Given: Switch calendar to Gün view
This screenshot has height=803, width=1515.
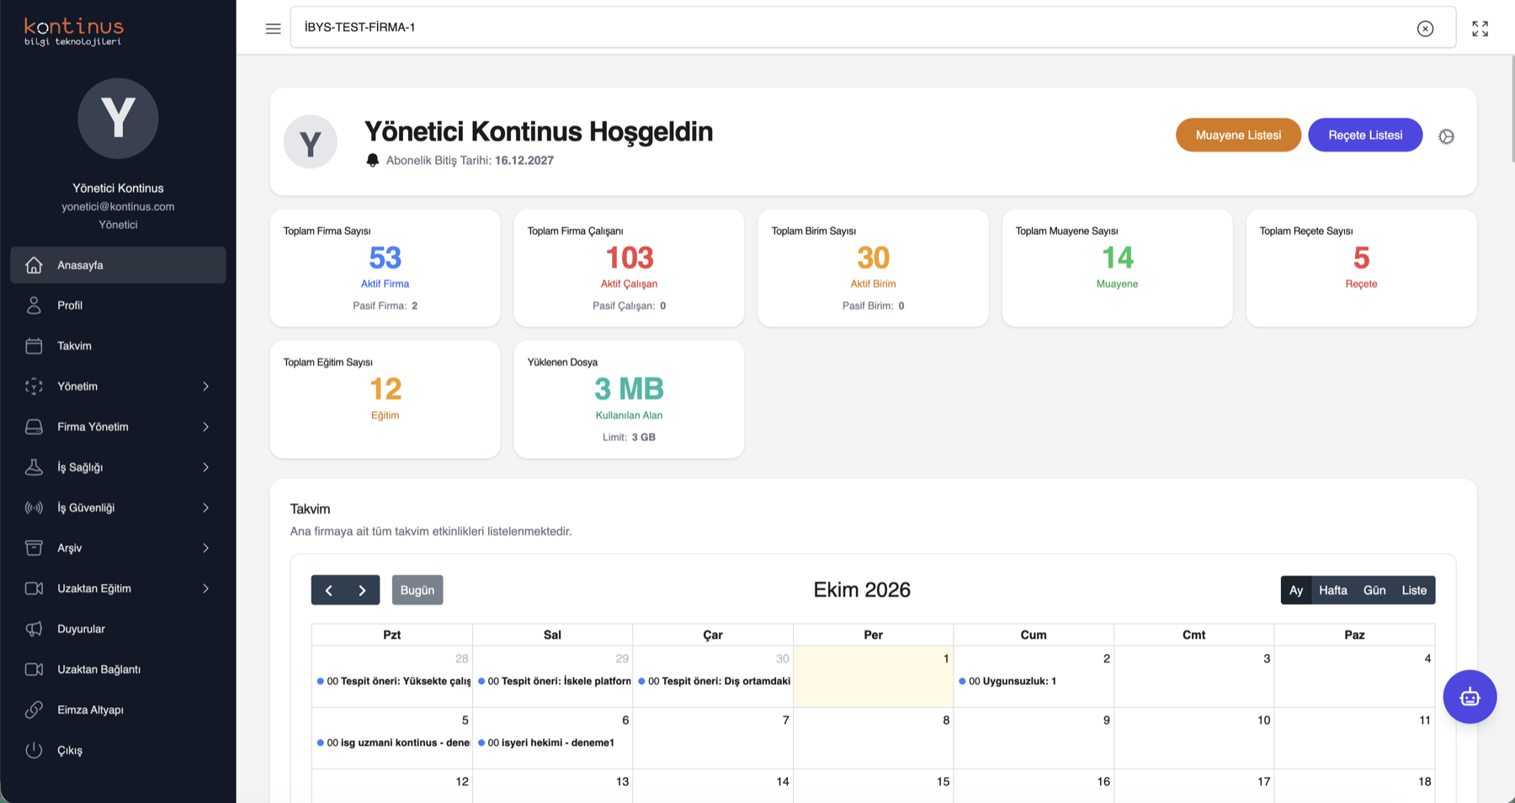Looking at the screenshot, I should [x=1374, y=590].
